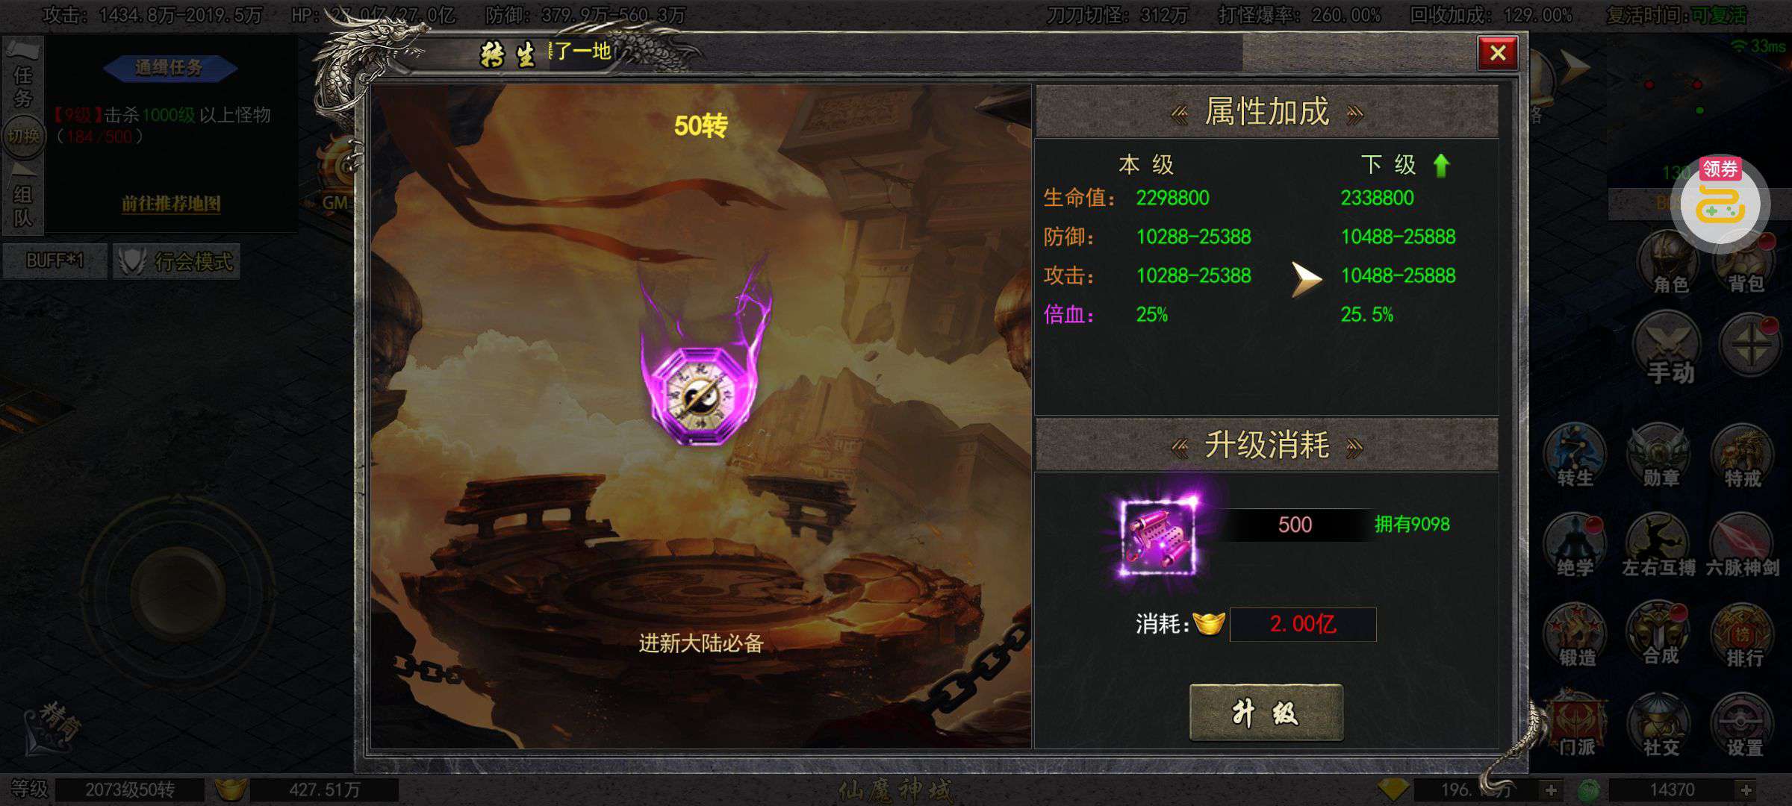Image resolution: width=1792 pixels, height=806 pixels.
Task: Toggle the 切换 switch button
Action: point(22,136)
